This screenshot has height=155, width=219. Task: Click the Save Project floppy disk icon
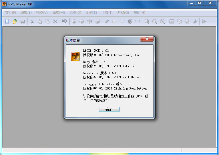pos(23,21)
